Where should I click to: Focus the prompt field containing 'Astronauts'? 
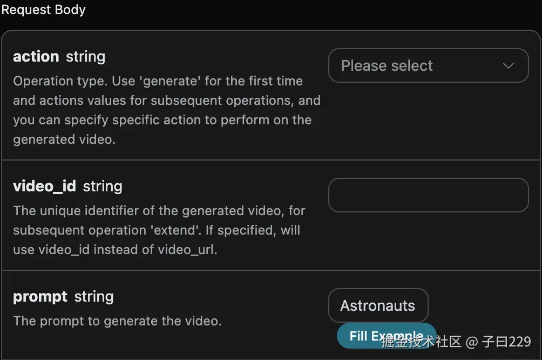point(378,305)
